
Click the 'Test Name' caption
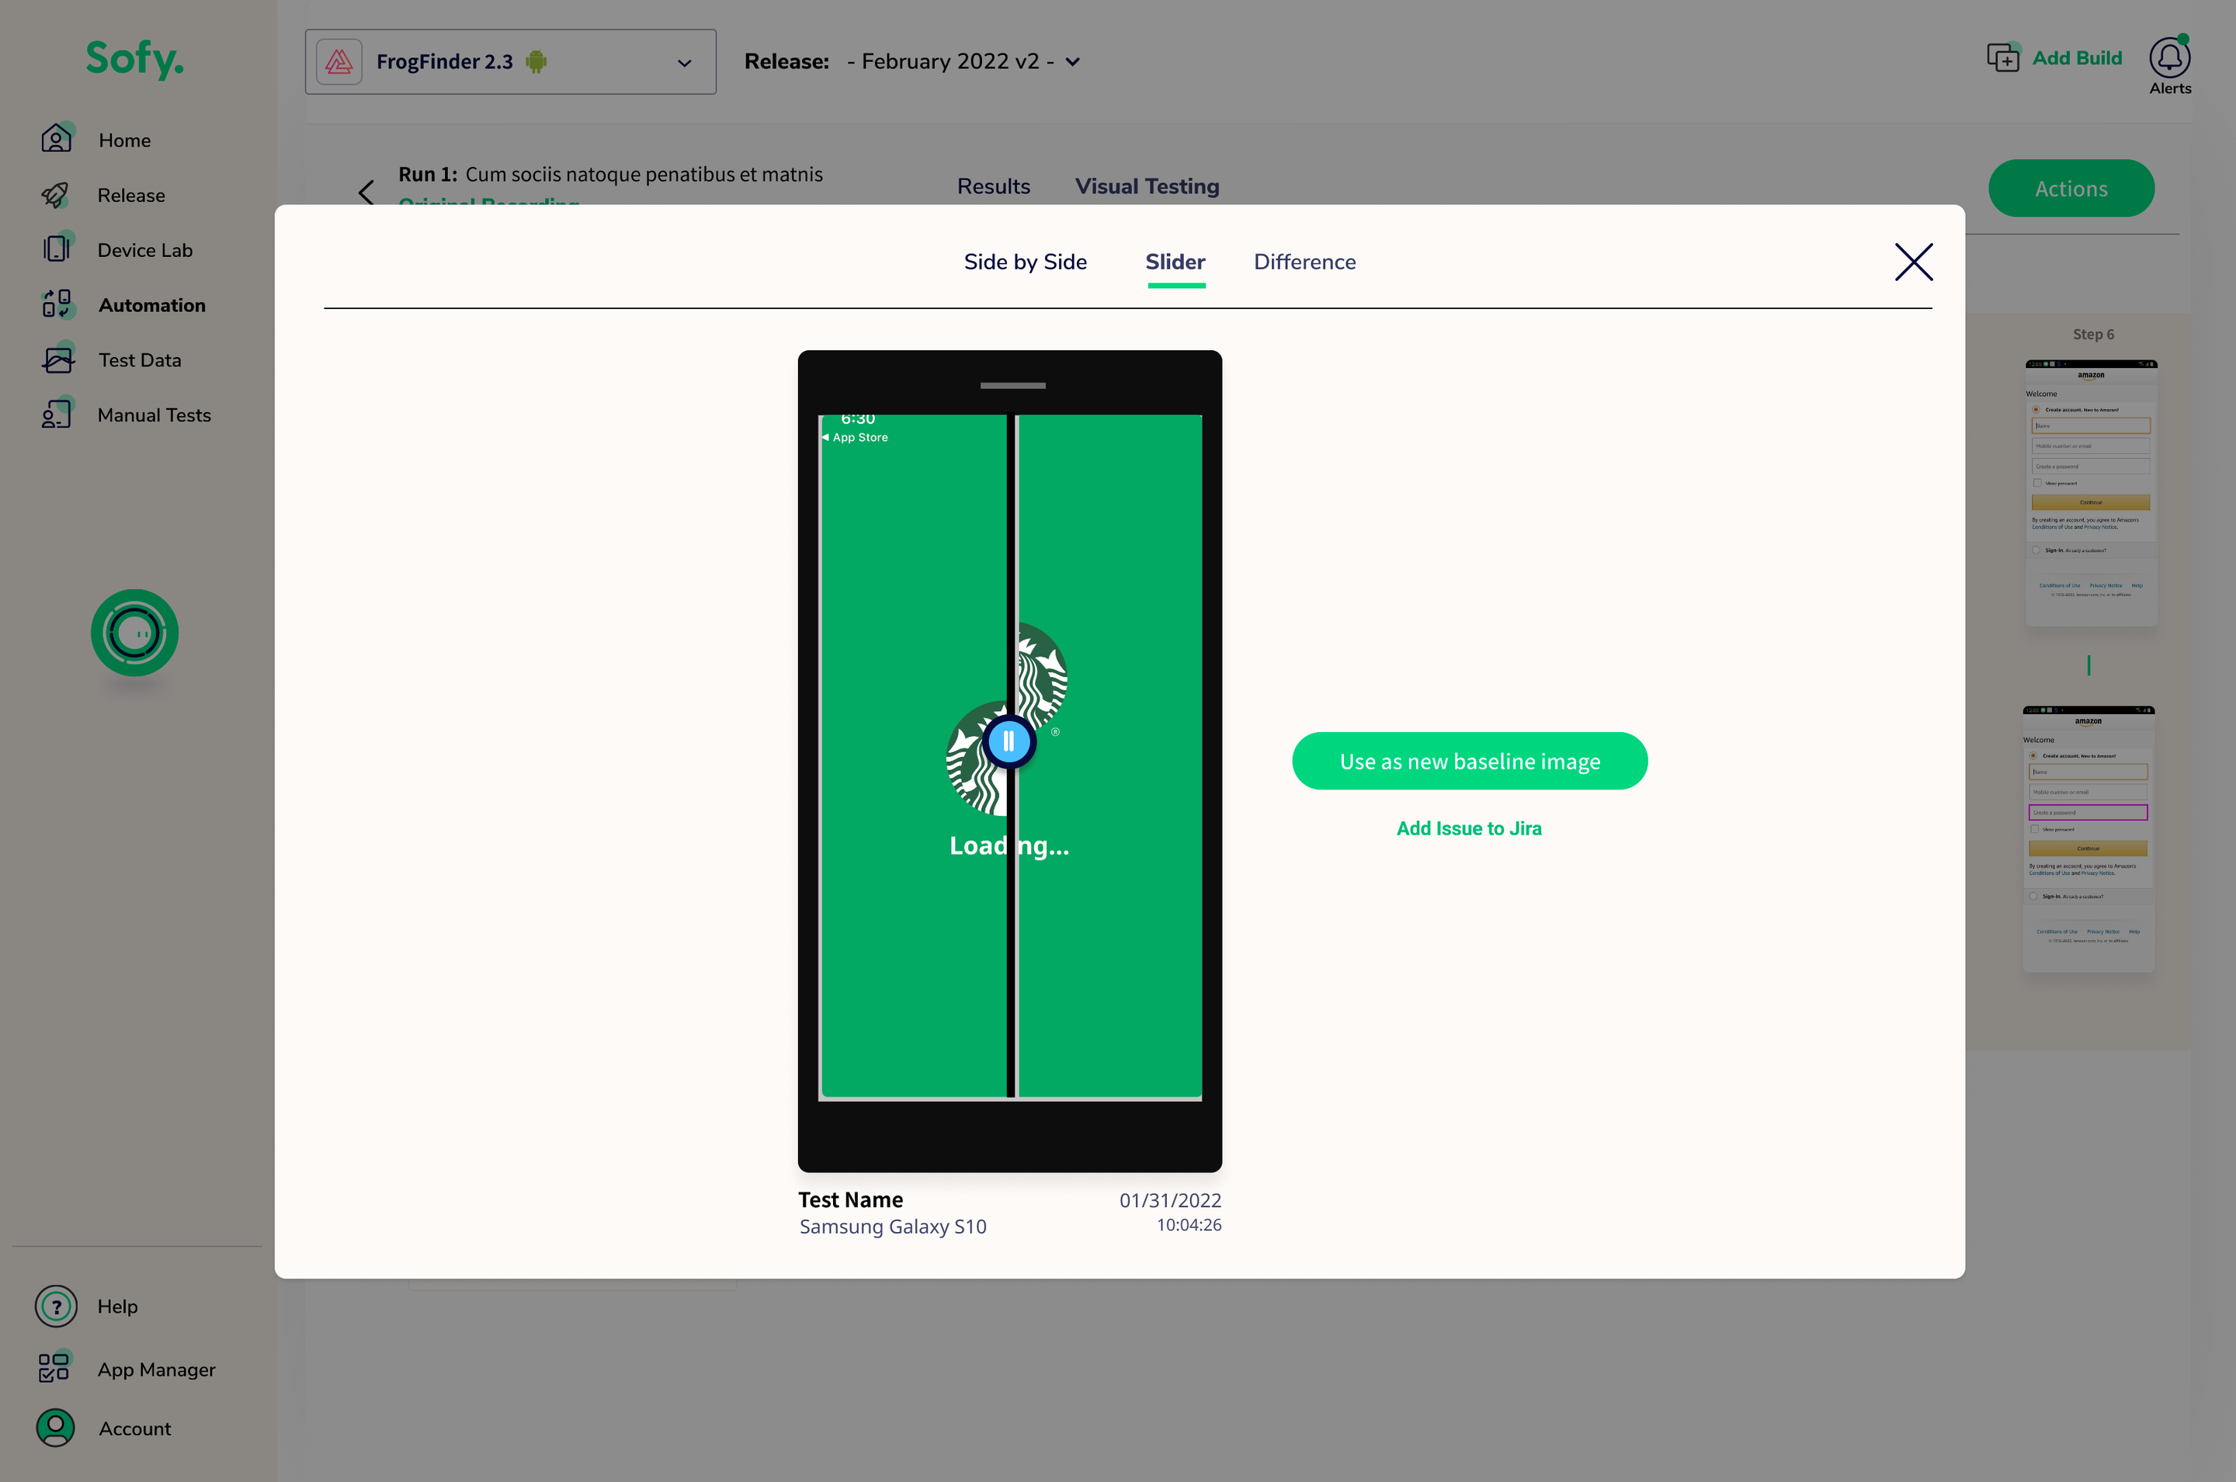click(851, 1199)
